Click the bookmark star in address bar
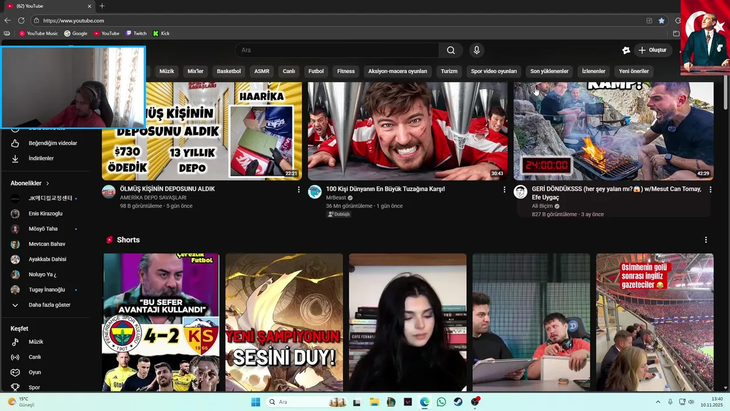 662,21
